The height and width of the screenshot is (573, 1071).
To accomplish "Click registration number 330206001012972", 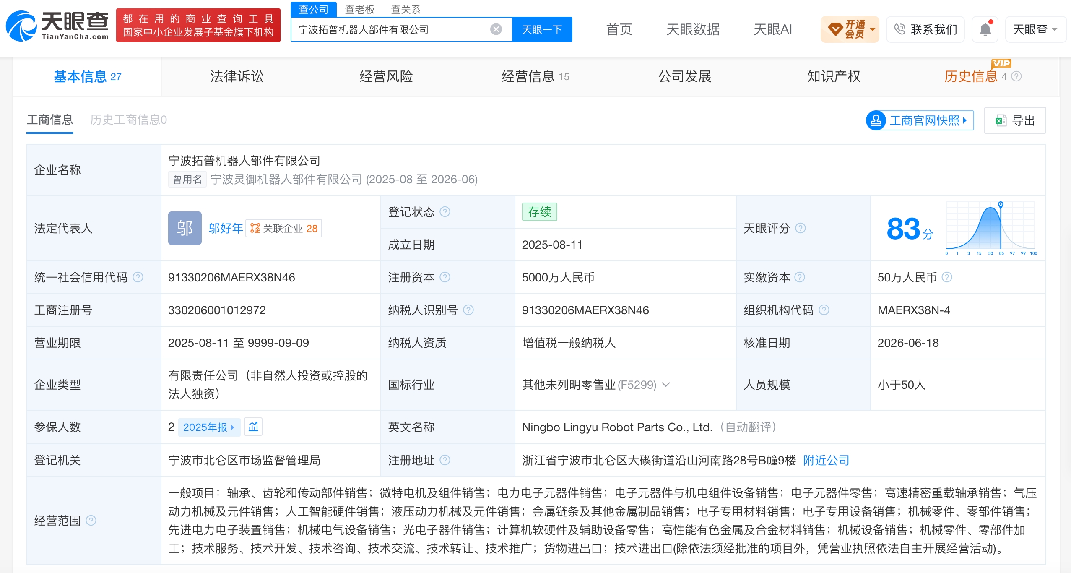I will [217, 310].
